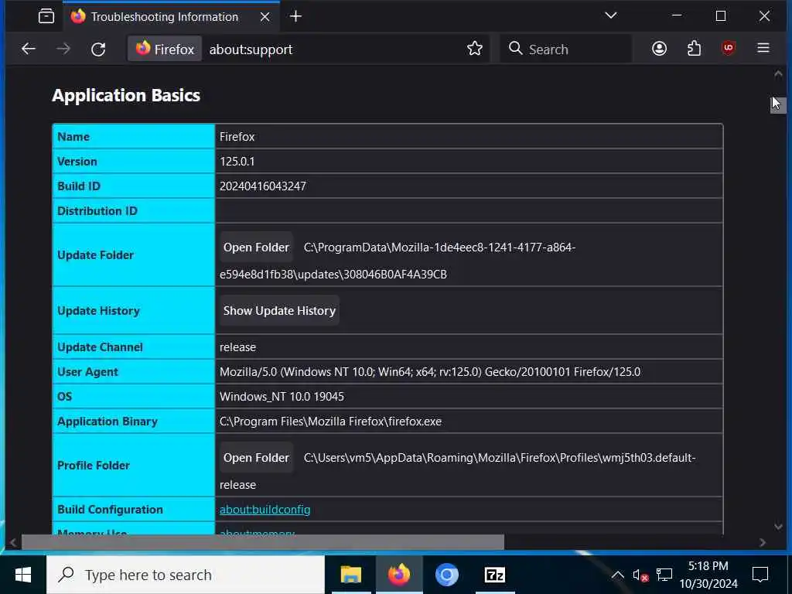Click the Name value Firefox

237,137
